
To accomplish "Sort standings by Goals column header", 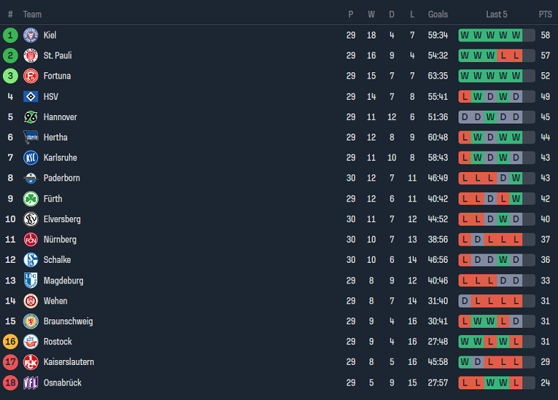I will [x=438, y=14].
